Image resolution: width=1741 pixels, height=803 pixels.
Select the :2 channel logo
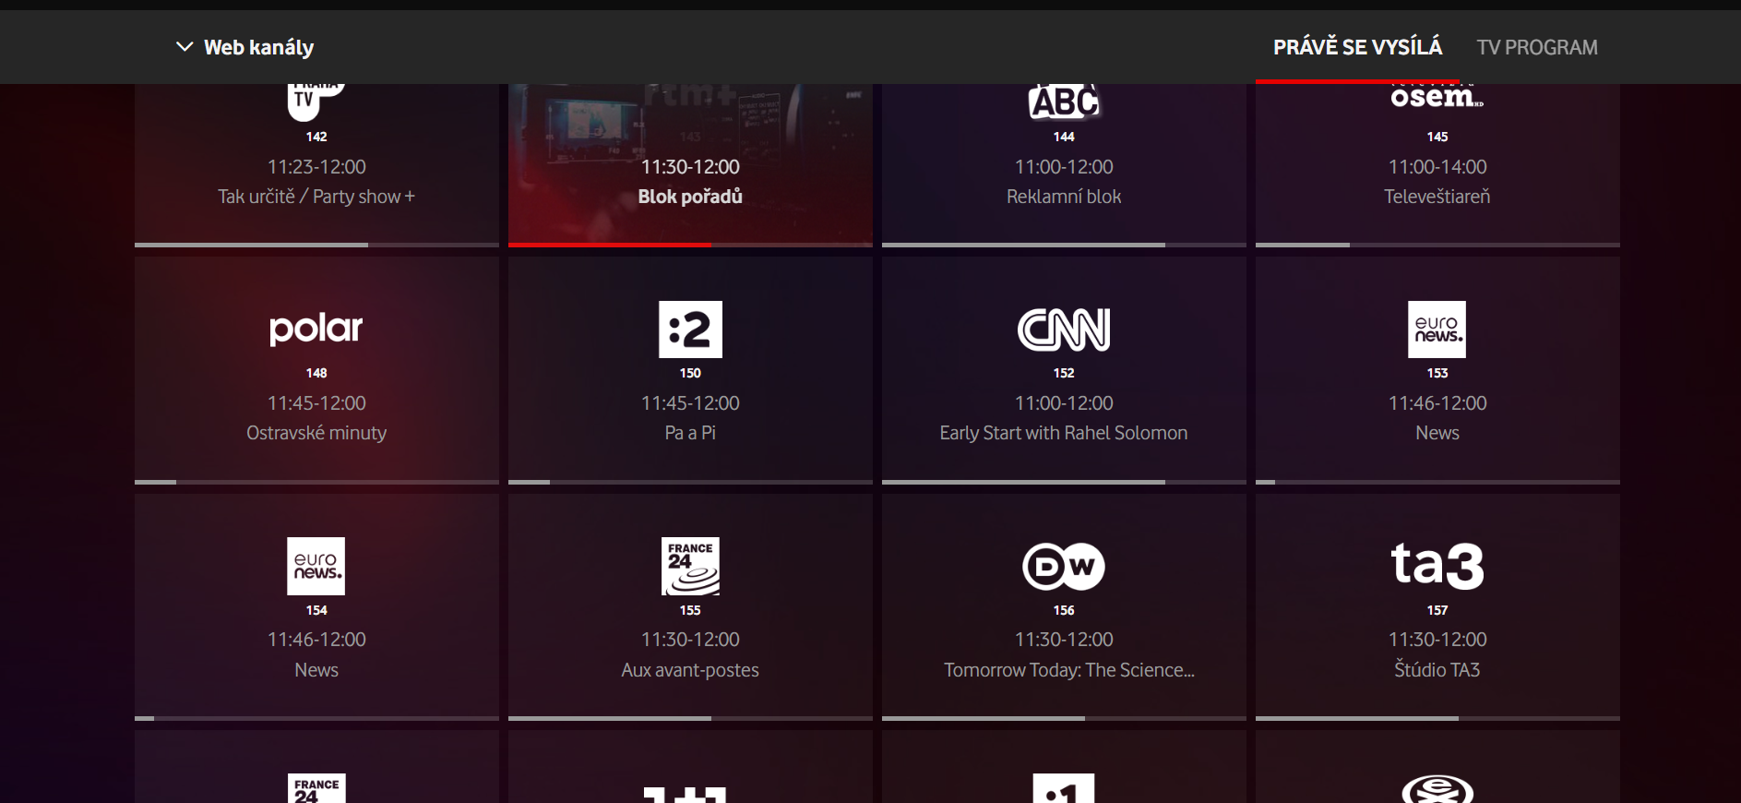point(690,330)
